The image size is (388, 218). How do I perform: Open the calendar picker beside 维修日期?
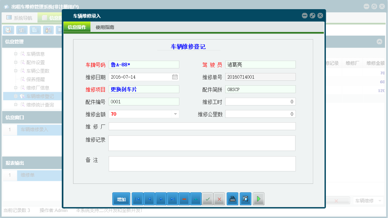point(175,77)
